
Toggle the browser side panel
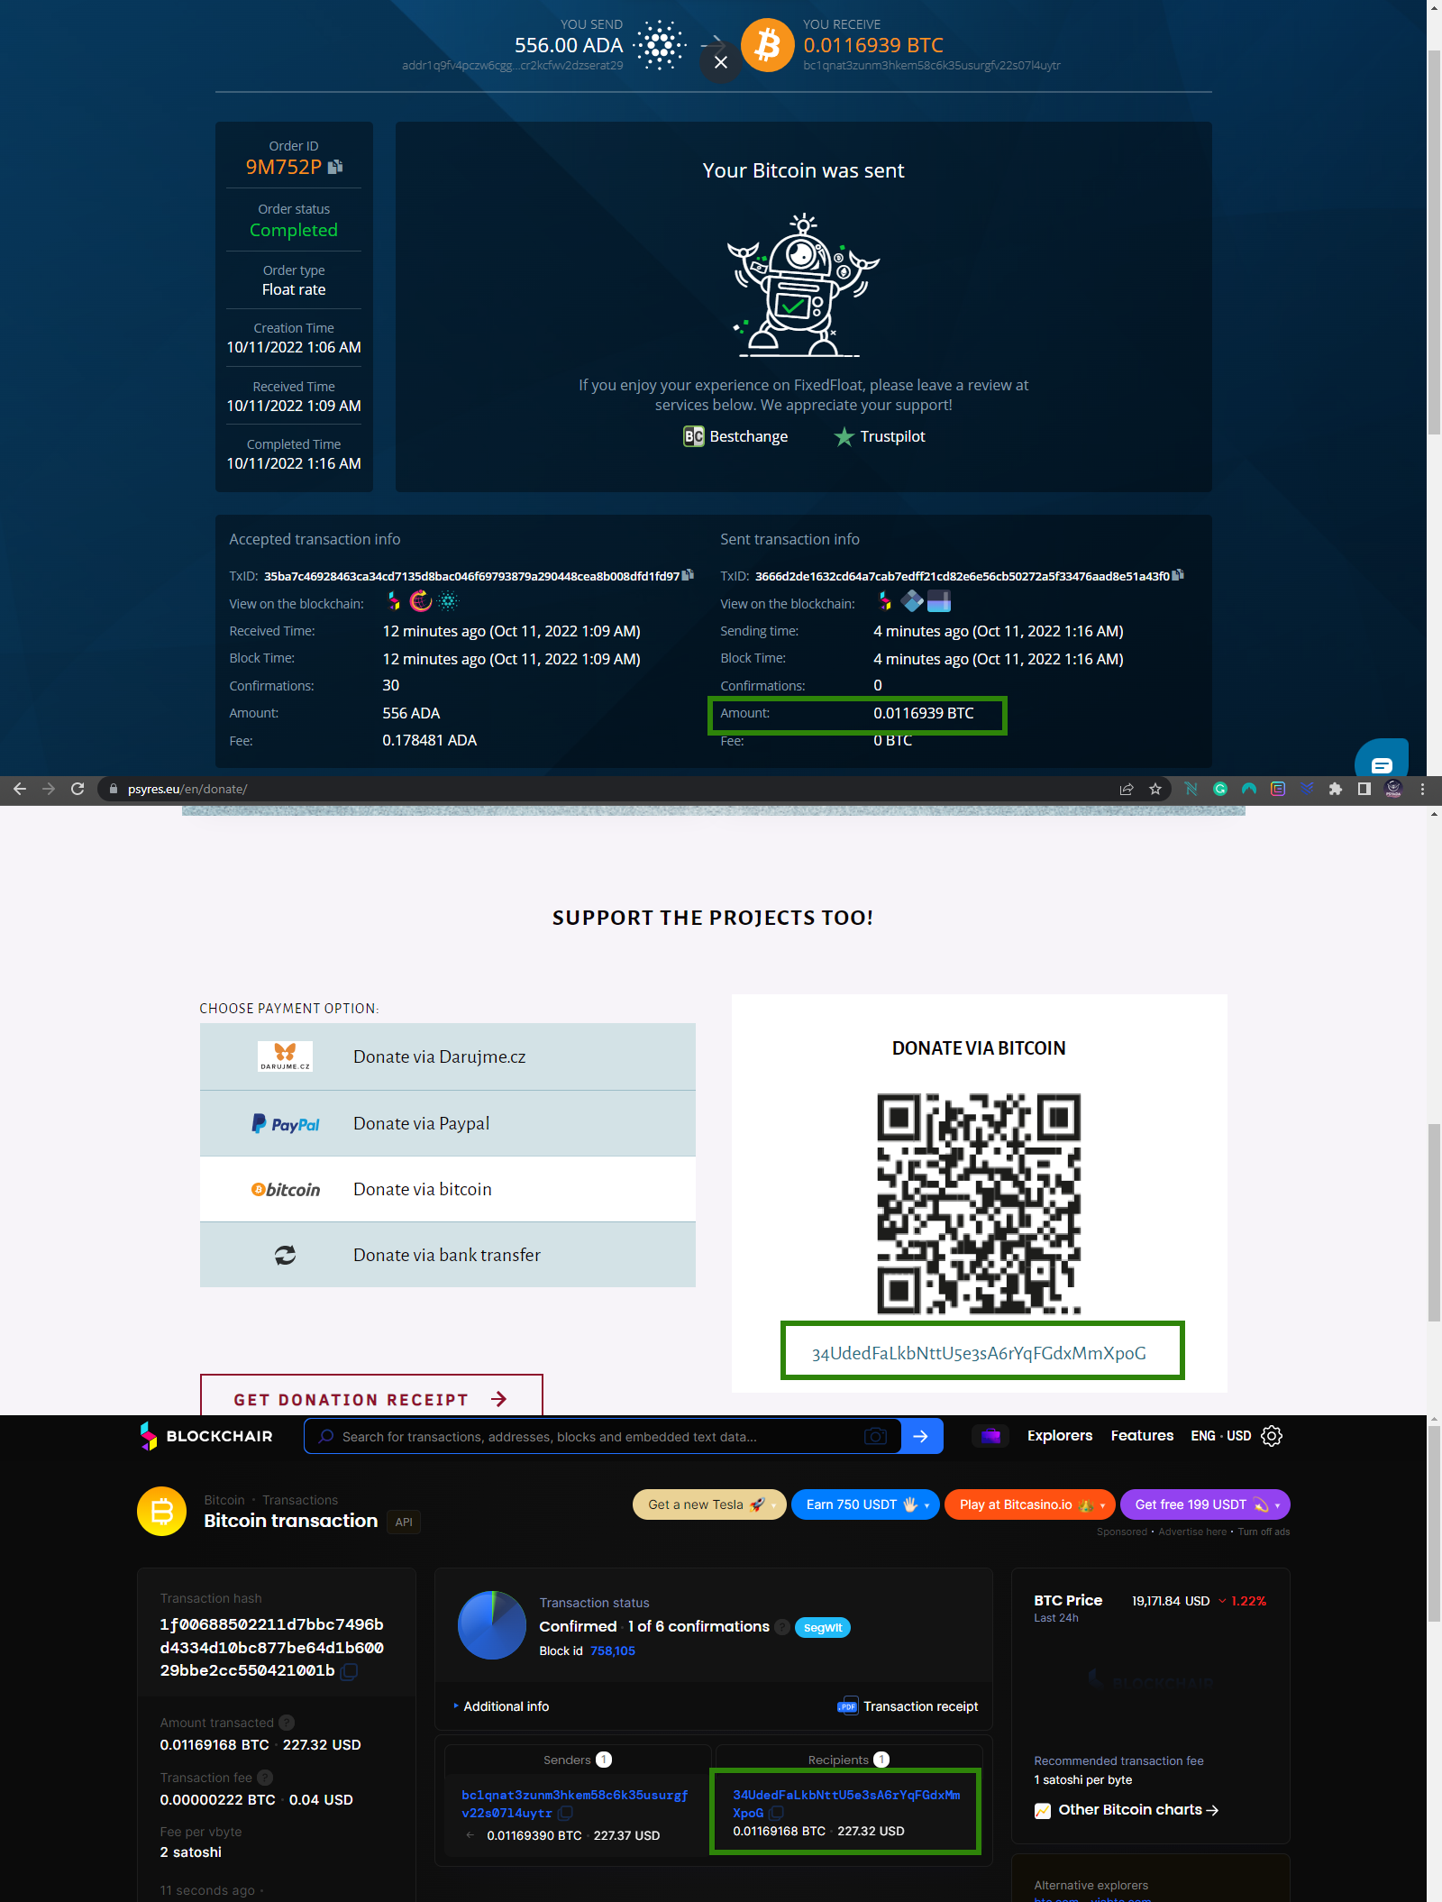(x=1364, y=789)
